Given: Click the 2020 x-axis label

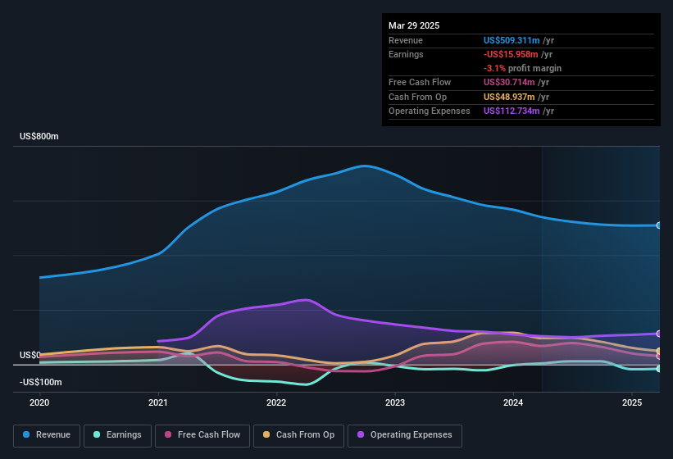Looking at the screenshot, I should click(39, 402).
